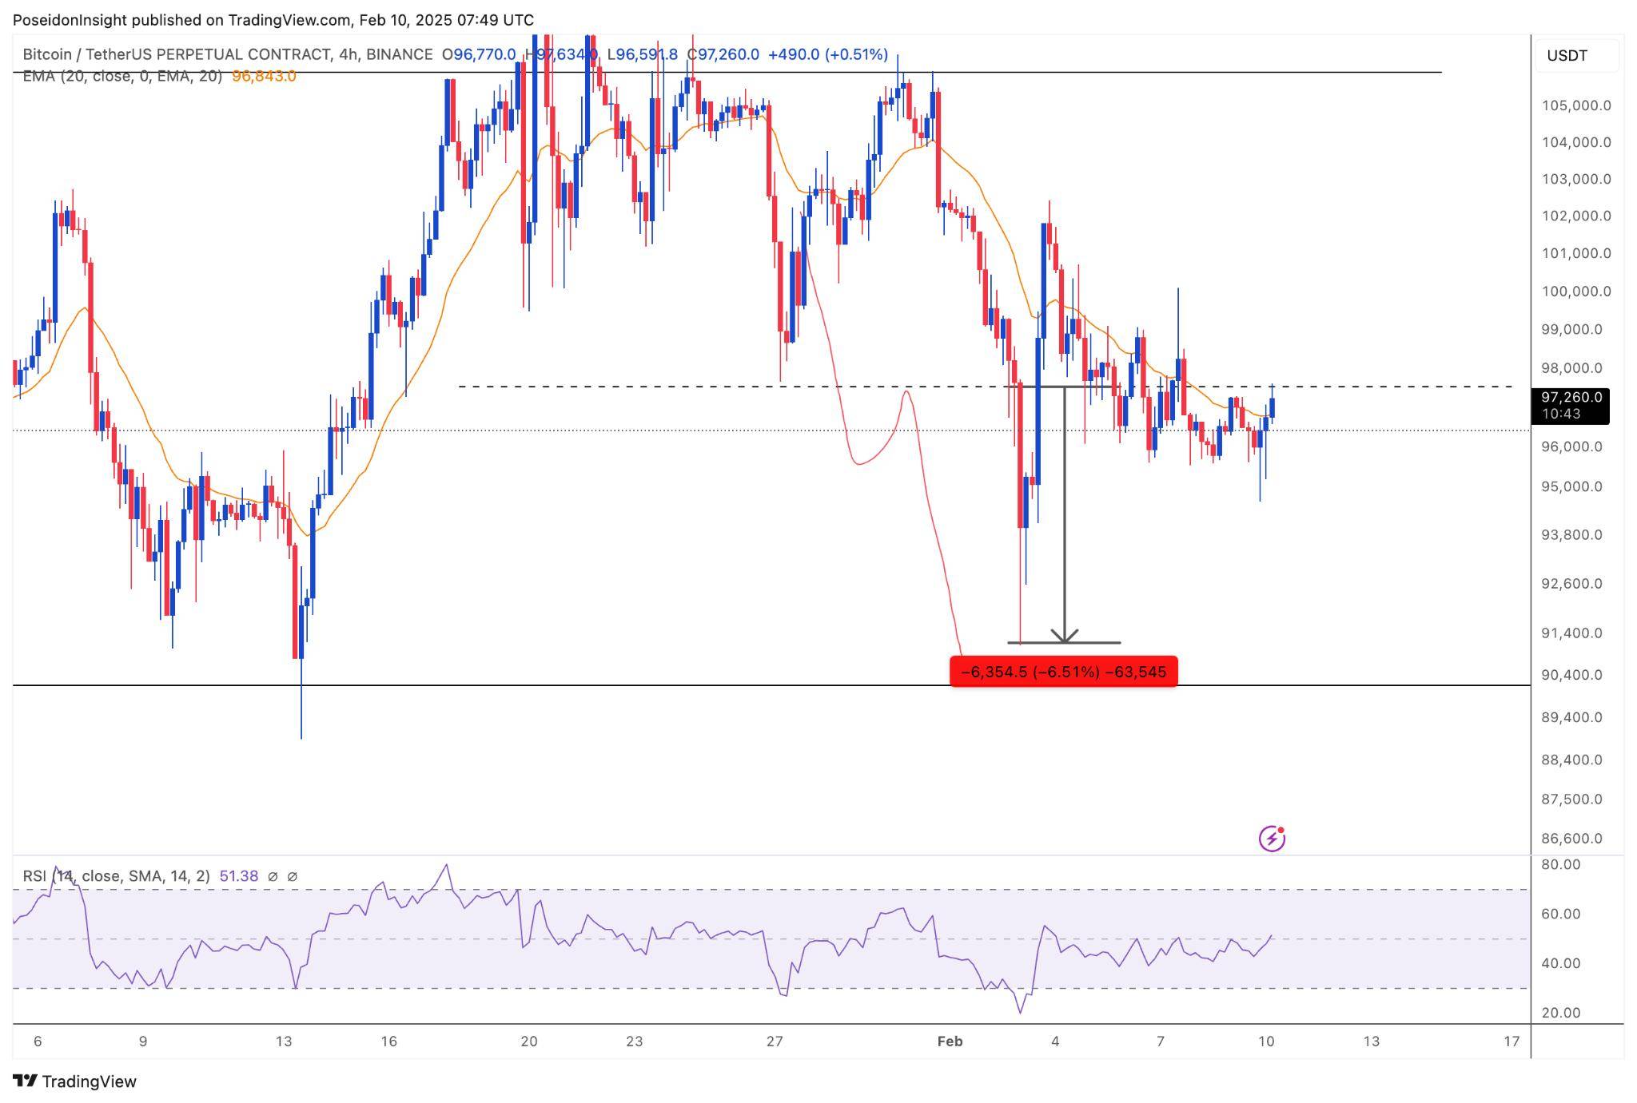The image size is (1637, 1103).
Task: Click the 105,000.0 price axis label
Action: click(1576, 105)
